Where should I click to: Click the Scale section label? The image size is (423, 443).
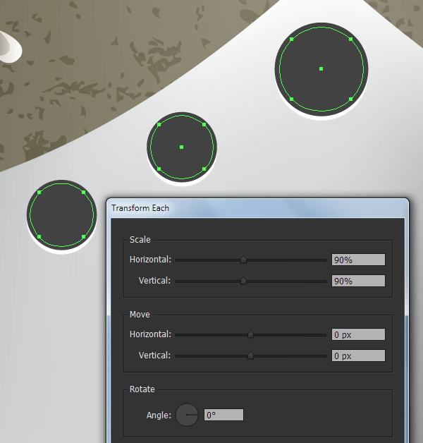[140, 240]
